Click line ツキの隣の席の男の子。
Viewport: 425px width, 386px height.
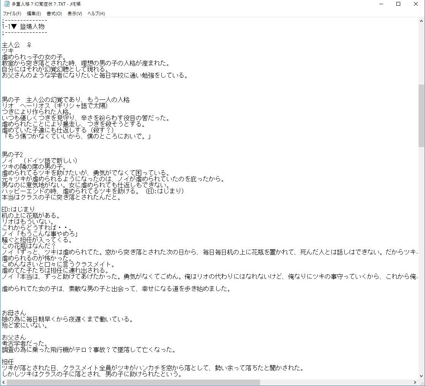pyautogui.click(x=34, y=167)
